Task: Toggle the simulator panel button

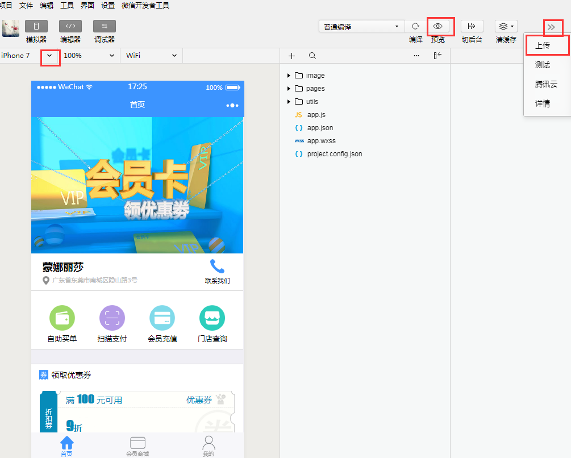Action: point(36,26)
